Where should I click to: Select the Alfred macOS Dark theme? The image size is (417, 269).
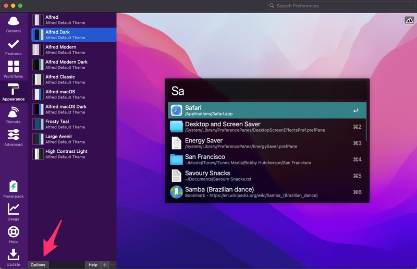74,109
